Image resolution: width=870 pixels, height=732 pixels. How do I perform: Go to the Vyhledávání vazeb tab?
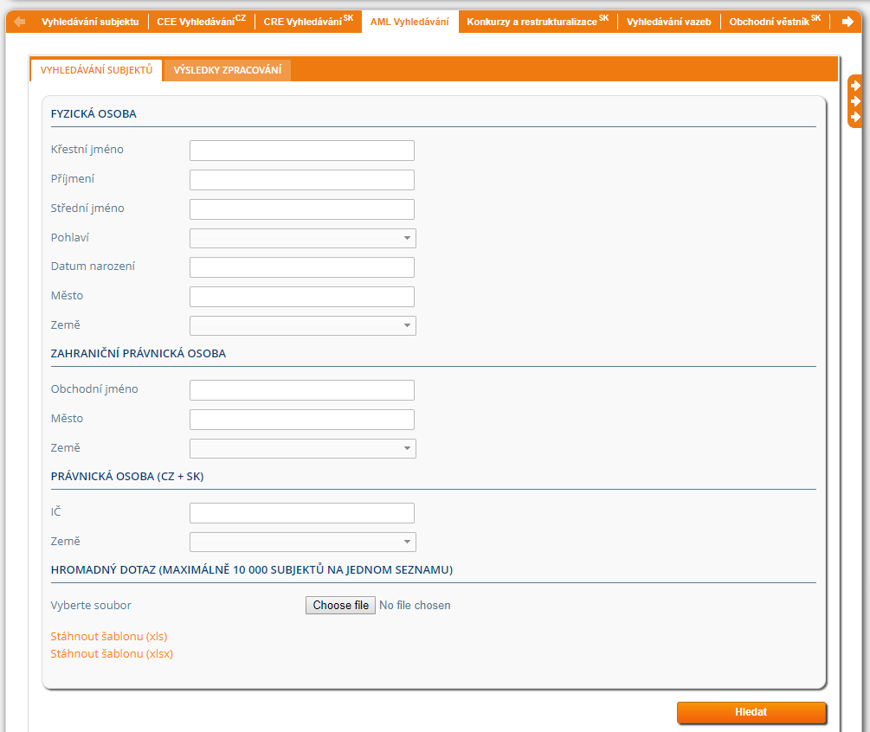coord(668,22)
